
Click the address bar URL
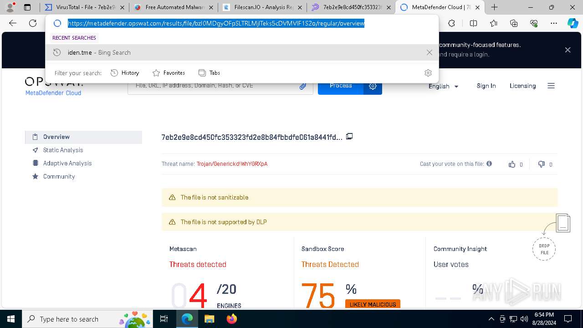pos(216,23)
